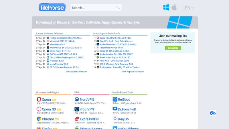Click the BlueStacks icon in popular downloads
This screenshot has height=129, width=229.
pyautogui.click(x=98, y=58)
